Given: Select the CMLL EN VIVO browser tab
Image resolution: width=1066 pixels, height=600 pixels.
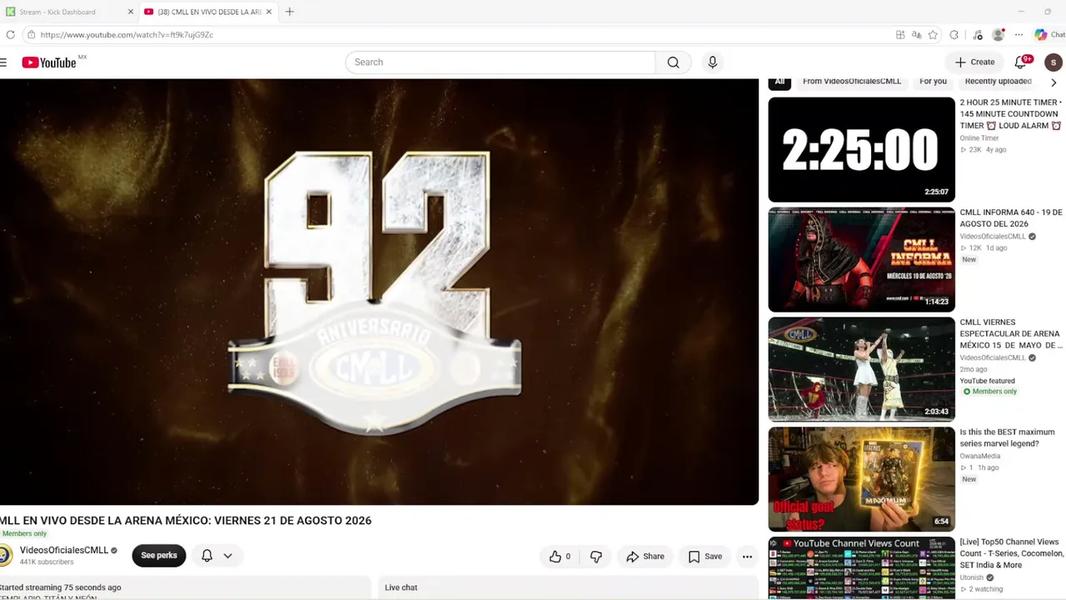Looking at the screenshot, I should [208, 12].
